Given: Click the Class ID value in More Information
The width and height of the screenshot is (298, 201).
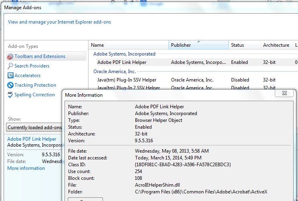Looking at the screenshot, I should [x=183, y=165].
